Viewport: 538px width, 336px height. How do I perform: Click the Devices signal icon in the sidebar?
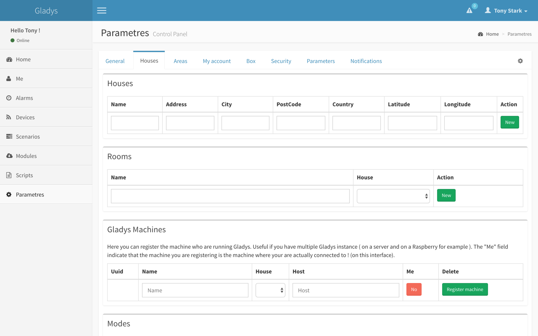click(9, 117)
